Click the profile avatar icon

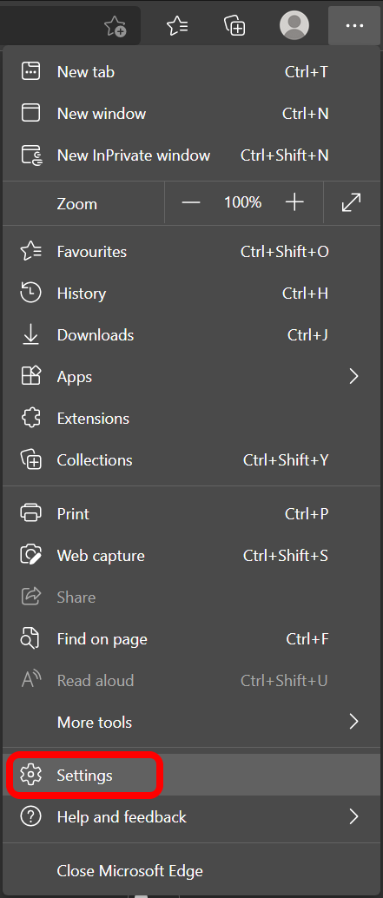point(294,25)
